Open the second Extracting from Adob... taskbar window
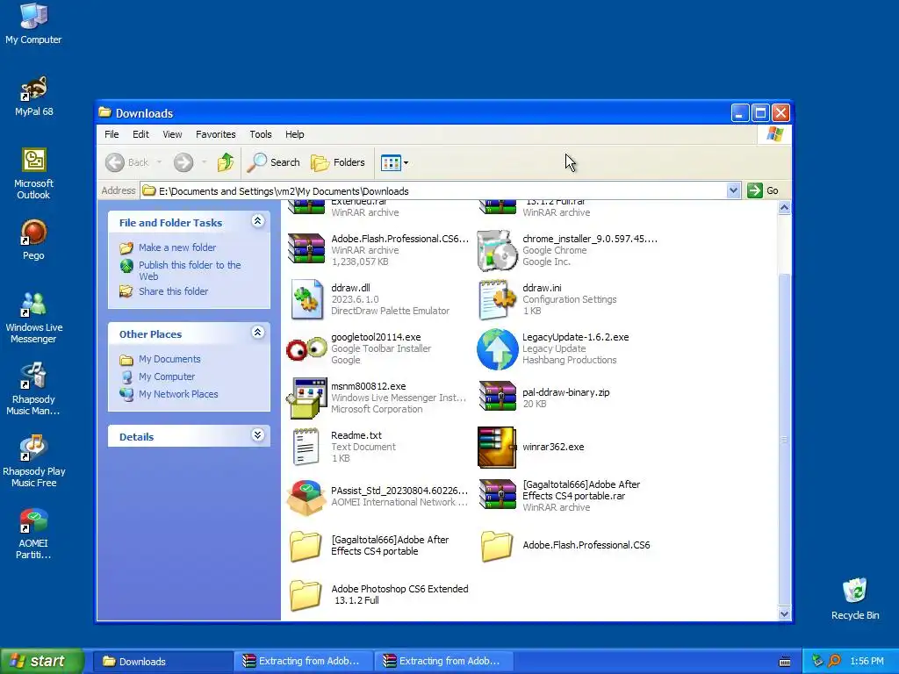 click(443, 662)
